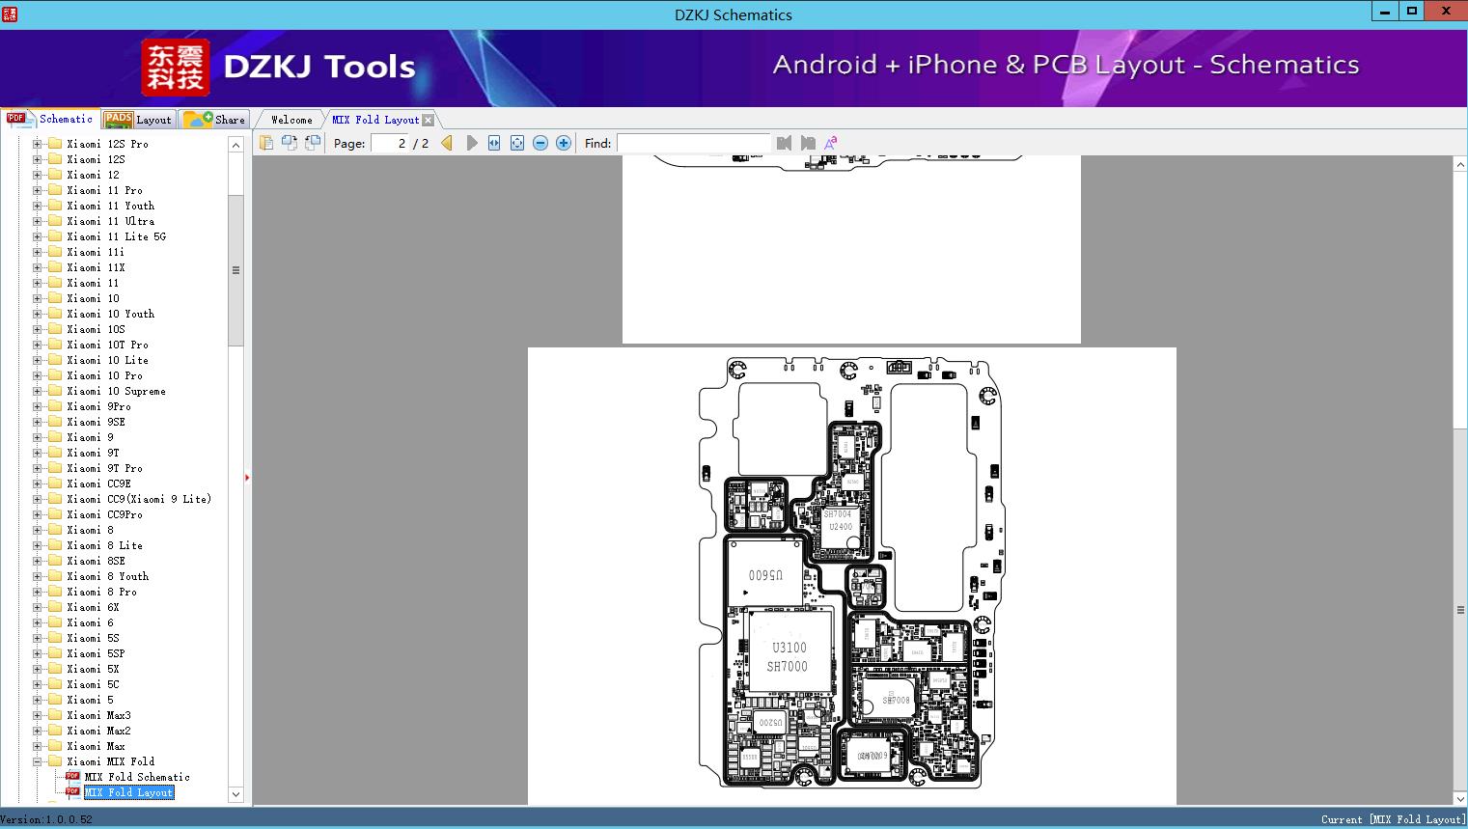Image resolution: width=1468 pixels, height=829 pixels.
Task: Select Xiaomi 9Pro in the tree
Action: [x=98, y=406]
